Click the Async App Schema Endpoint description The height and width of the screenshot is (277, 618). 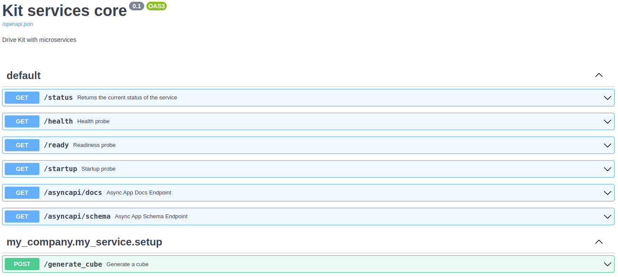coord(151,217)
